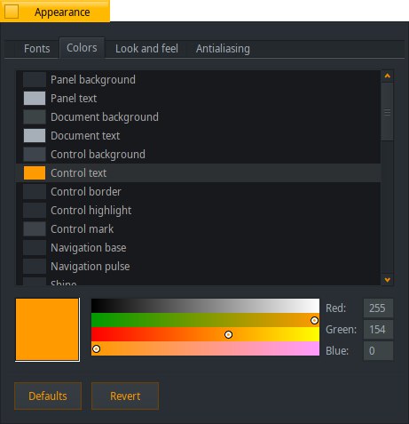The image size is (409, 424).
Task: Click the scroll down arrow of color list
Action: pyautogui.click(x=388, y=280)
